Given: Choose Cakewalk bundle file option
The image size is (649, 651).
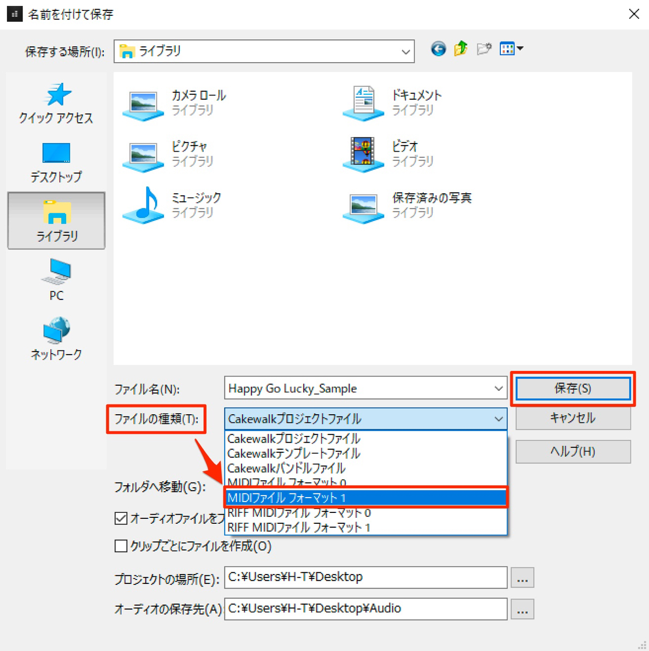Looking at the screenshot, I should click(366, 468).
